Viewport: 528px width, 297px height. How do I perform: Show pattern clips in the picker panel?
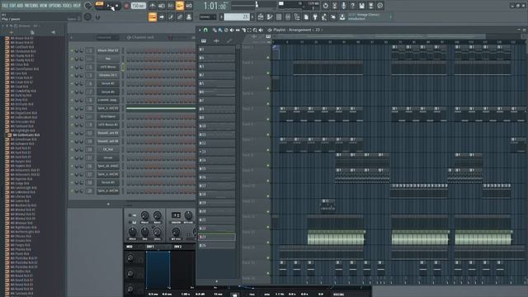[204, 40]
